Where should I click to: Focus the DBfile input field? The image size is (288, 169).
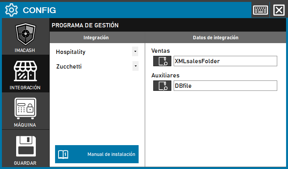[x=225, y=86]
